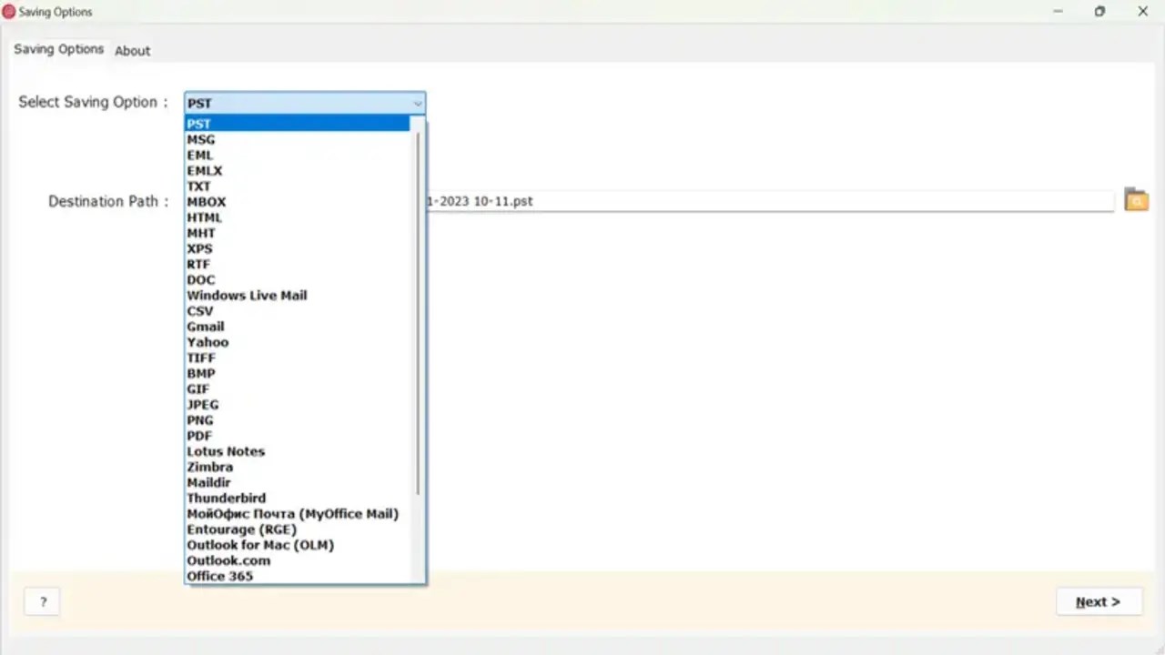Viewport: 1165px width, 655px height.
Task: Click the Destination Path input field
Action: 770,201
